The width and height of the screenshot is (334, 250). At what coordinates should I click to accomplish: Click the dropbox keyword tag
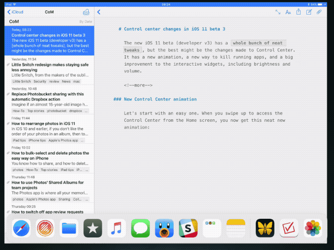(x=76, y=111)
